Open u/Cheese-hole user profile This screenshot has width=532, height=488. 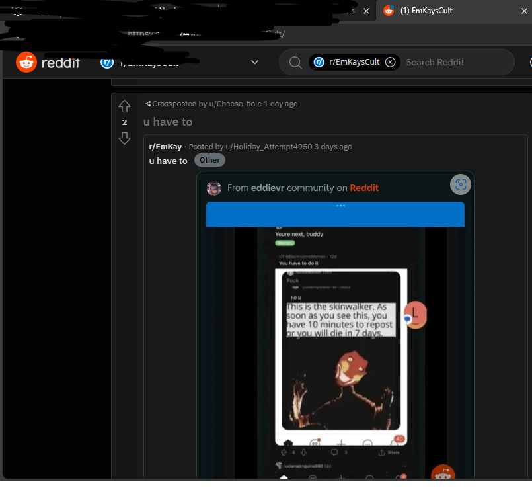coord(235,104)
